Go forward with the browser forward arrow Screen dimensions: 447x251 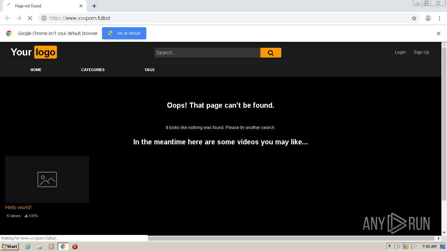coord(19,18)
